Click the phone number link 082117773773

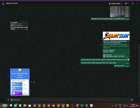[18, 24]
